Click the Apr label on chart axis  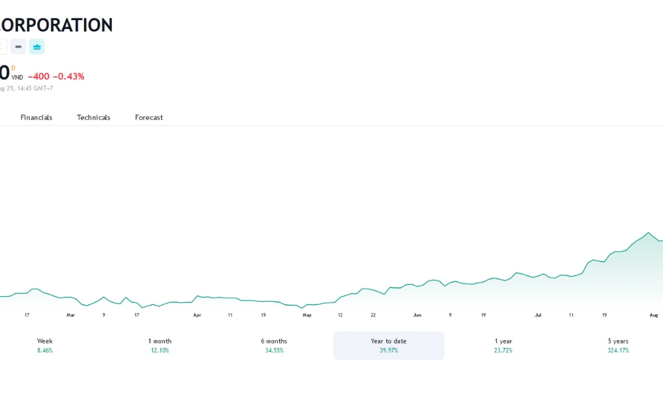click(x=197, y=315)
